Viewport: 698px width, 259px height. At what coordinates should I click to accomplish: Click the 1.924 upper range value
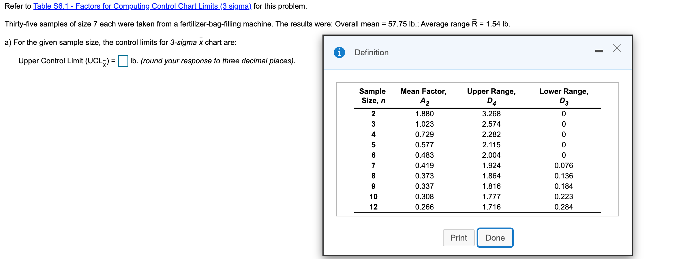(491, 165)
